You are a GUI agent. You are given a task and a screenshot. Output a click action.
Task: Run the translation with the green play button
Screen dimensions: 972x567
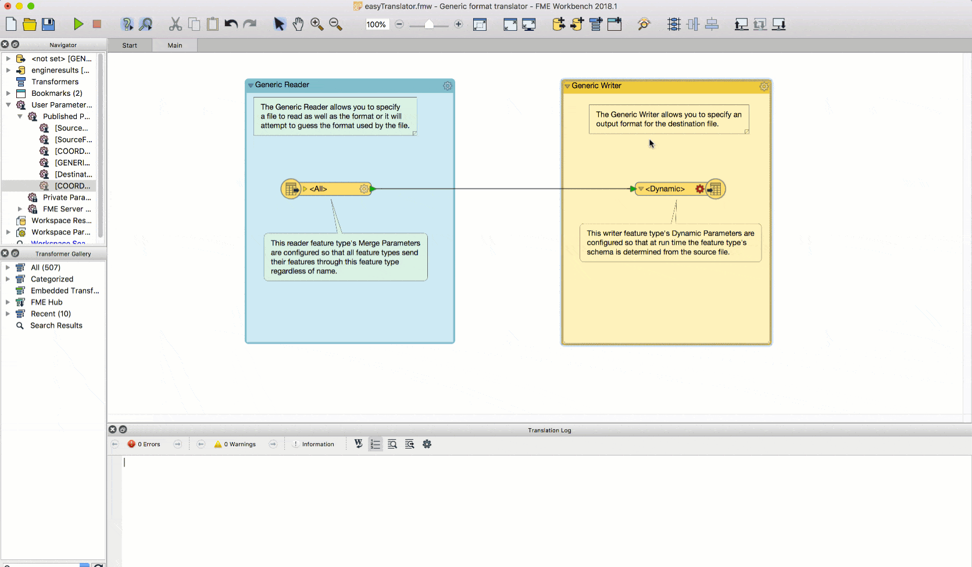coord(78,24)
